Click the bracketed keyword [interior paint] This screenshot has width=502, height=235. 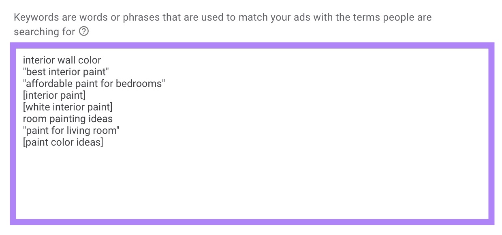point(54,95)
